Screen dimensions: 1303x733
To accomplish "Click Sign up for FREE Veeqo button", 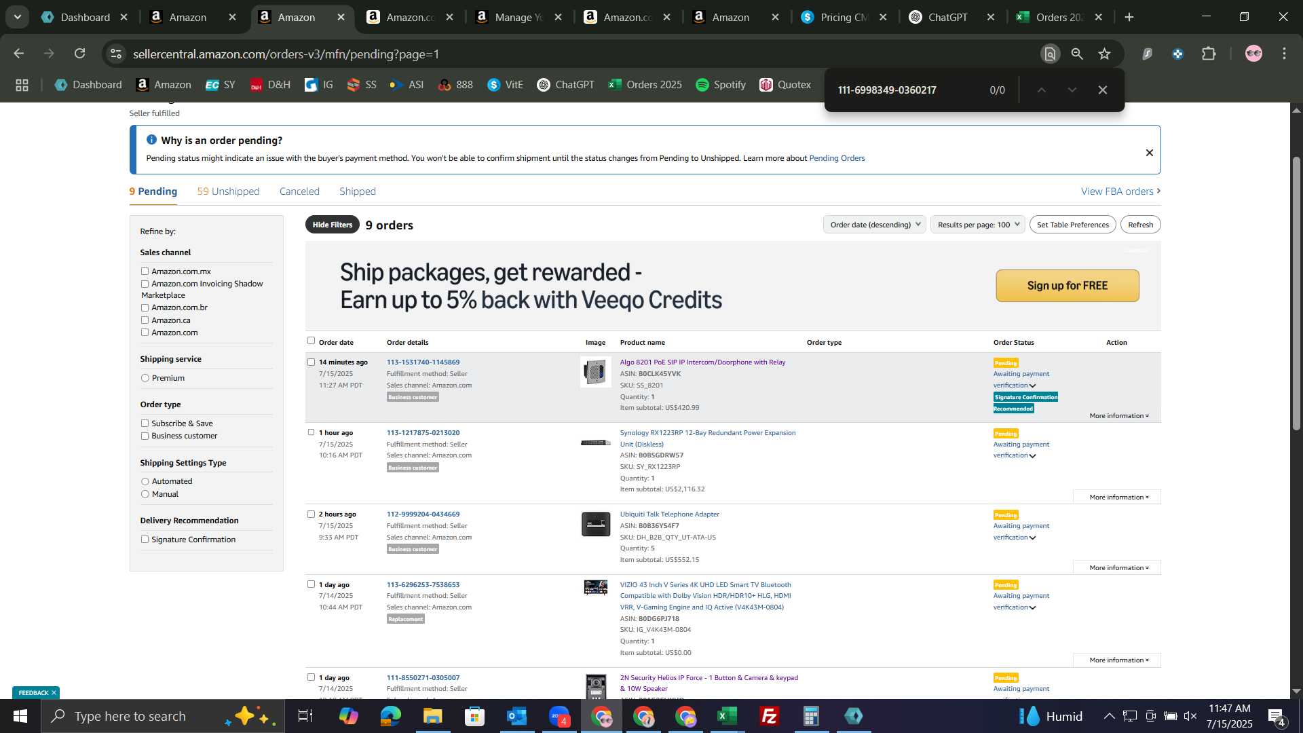I will pos(1068,286).
